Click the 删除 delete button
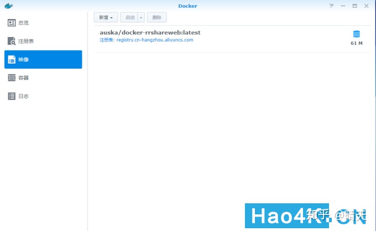The width and height of the screenshot is (376, 231). point(157,18)
